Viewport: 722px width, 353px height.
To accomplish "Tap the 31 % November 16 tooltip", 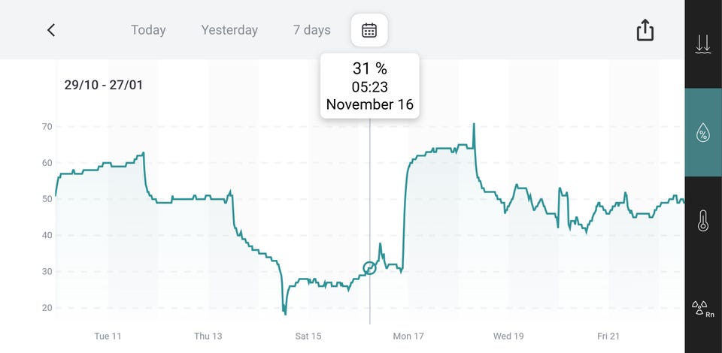I will (370, 86).
